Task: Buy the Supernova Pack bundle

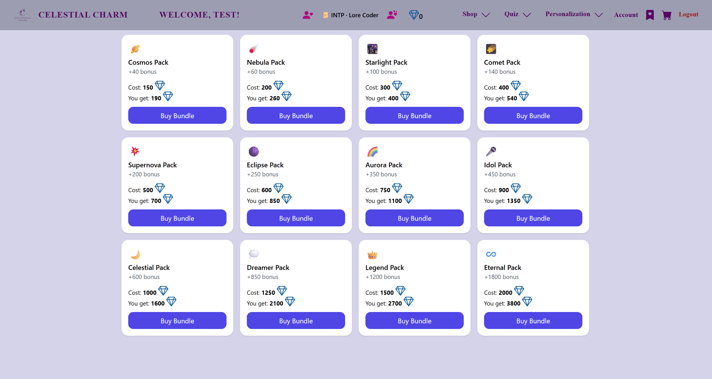Action: pyautogui.click(x=177, y=218)
